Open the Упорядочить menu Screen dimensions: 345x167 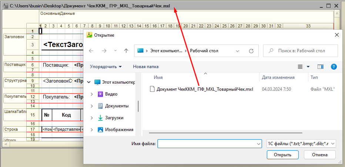click(x=106, y=67)
